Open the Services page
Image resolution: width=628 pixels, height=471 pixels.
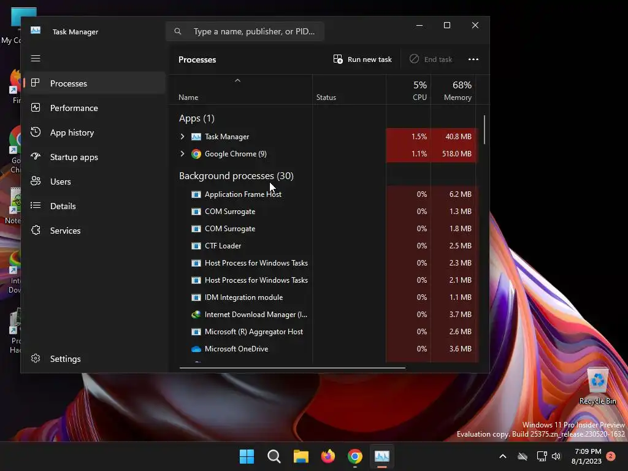[x=94, y=231]
